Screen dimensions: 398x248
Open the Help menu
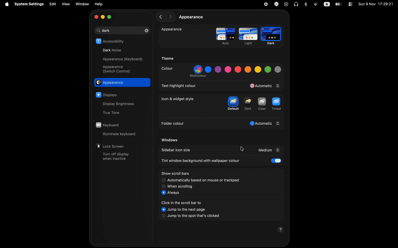click(98, 4)
